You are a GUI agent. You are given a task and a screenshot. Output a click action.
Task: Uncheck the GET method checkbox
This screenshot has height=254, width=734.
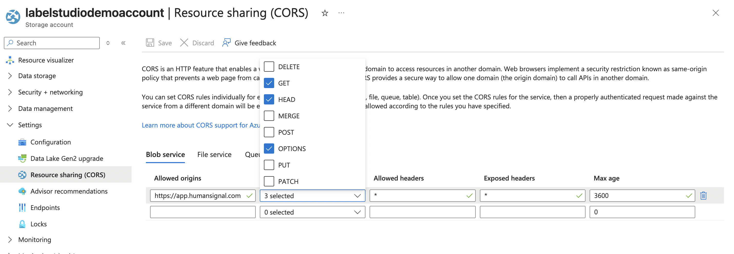269,83
